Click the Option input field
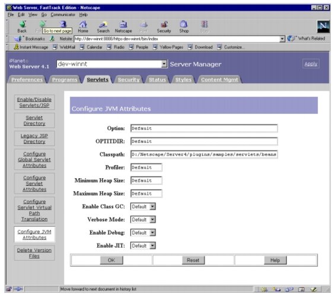This screenshot has height=294, width=335. (x=204, y=128)
